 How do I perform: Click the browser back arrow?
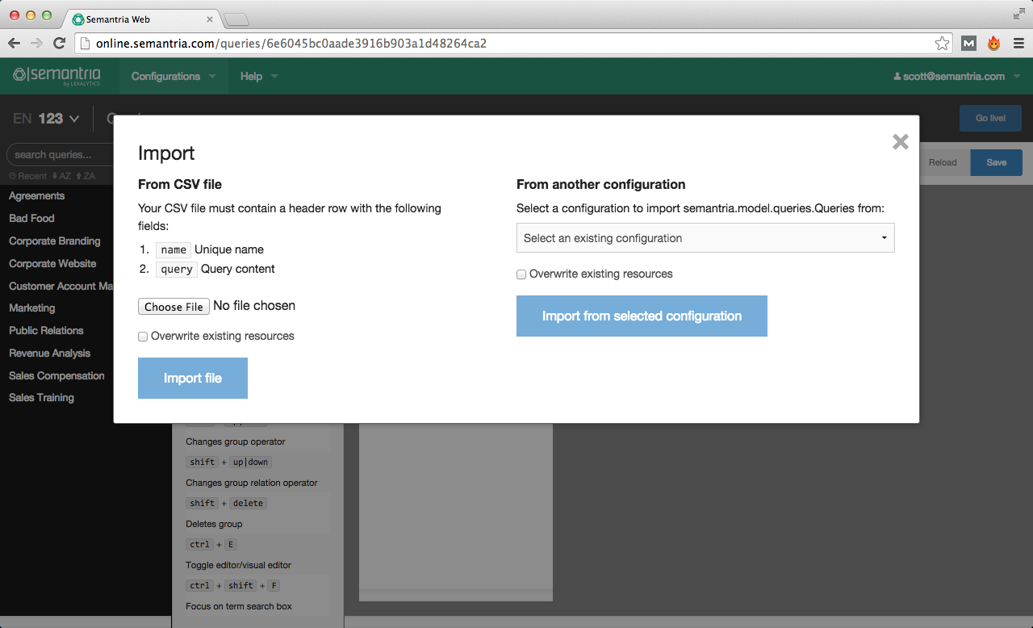16,43
